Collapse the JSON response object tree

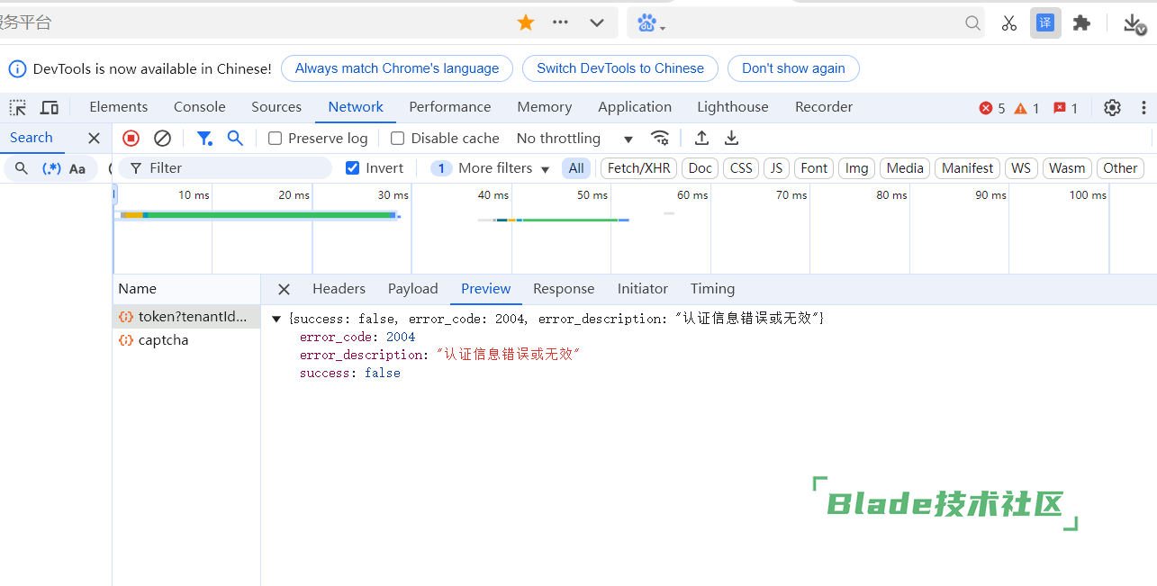(276, 319)
